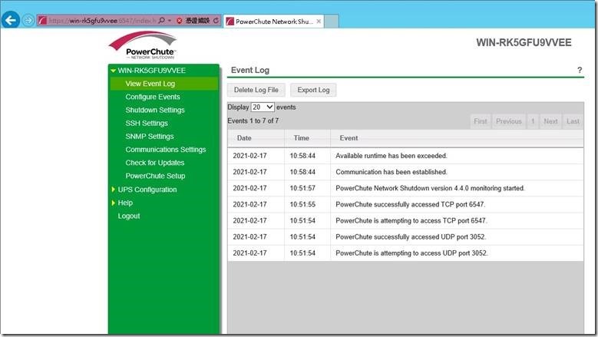Go to Shutdown Settings page
This screenshot has width=598, height=337.
coord(154,110)
